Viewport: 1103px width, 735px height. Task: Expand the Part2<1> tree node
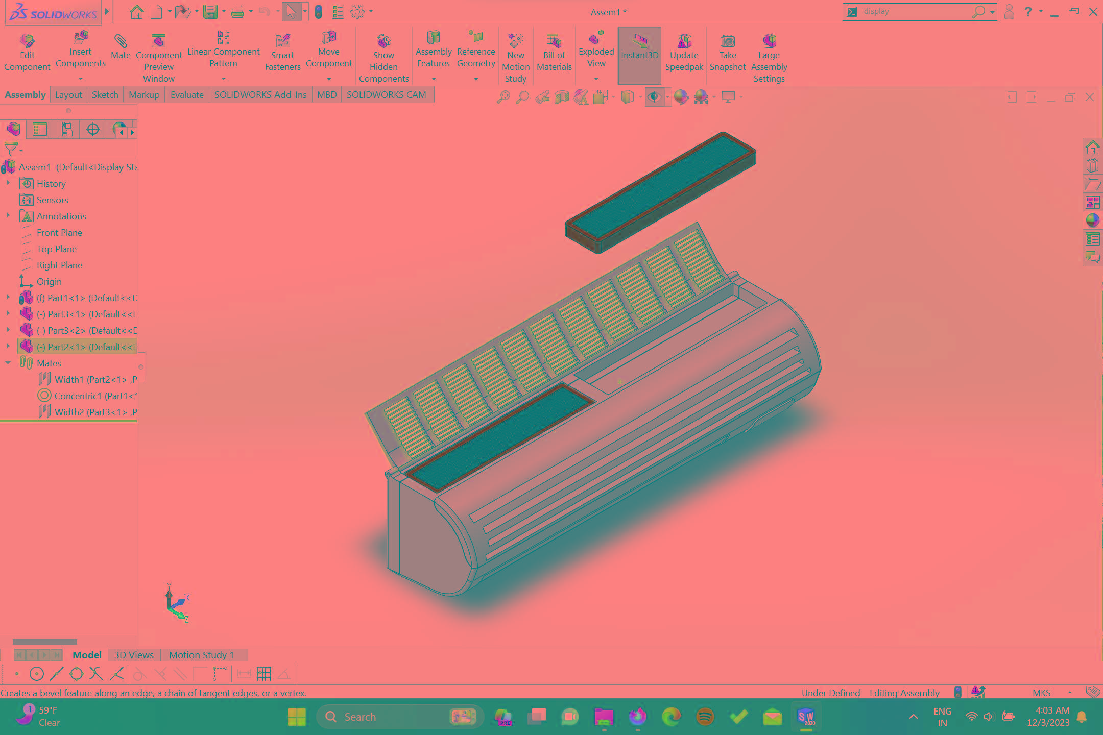coord(8,347)
